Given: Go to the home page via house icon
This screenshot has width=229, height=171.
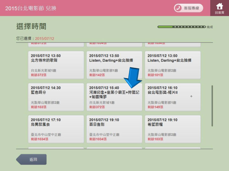Looking at the screenshot, I should pos(219,8).
